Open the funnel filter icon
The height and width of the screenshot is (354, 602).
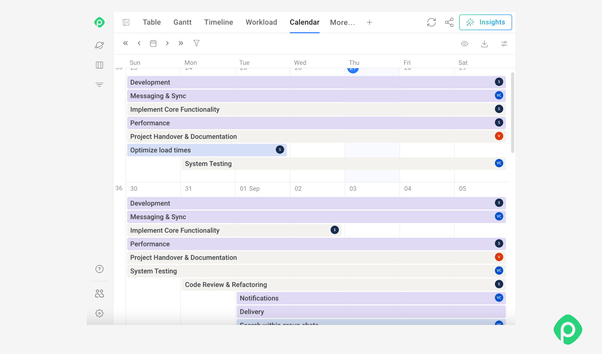[197, 43]
